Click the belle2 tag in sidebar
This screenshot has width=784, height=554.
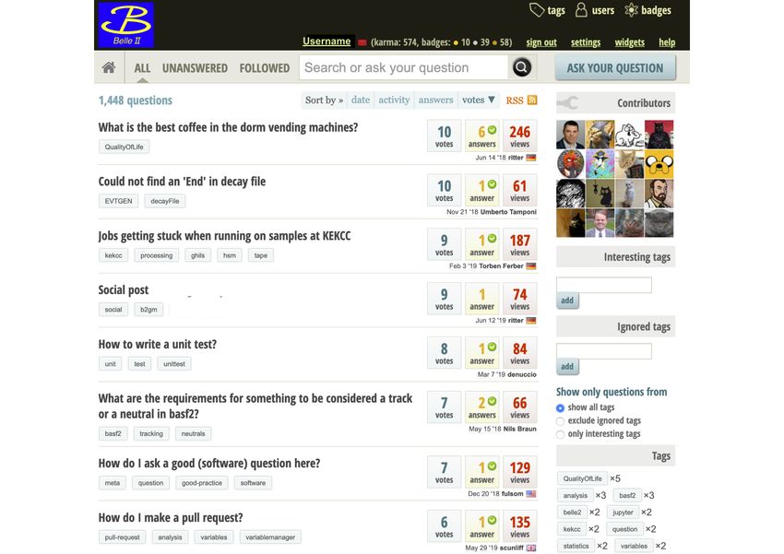[572, 513]
